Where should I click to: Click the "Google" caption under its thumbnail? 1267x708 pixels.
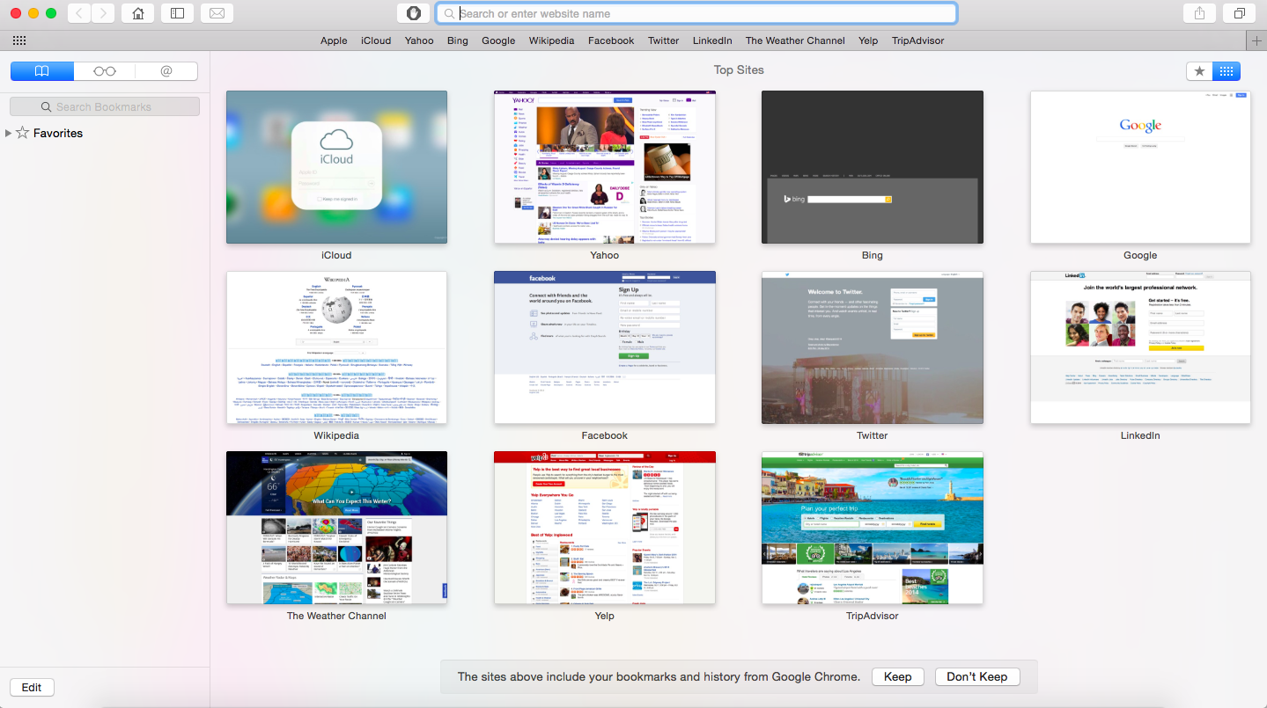[x=1140, y=255]
